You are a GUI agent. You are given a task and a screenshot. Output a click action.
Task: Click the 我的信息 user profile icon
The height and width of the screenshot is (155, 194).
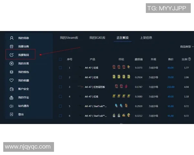[12, 38]
